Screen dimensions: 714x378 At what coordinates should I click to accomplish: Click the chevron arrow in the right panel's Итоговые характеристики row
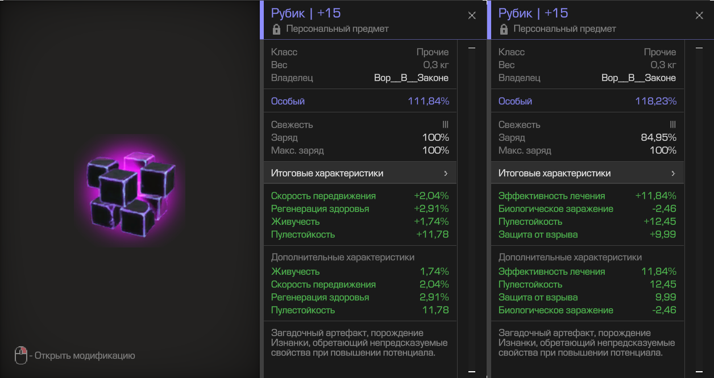(673, 173)
